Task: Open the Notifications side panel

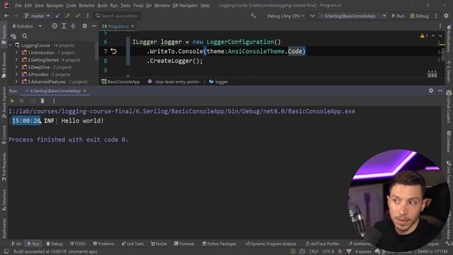Action: (x=449, y=35)
